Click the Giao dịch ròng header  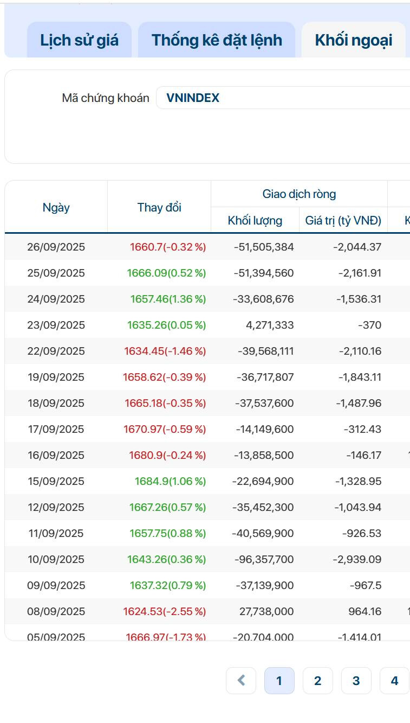coord(299,194)
